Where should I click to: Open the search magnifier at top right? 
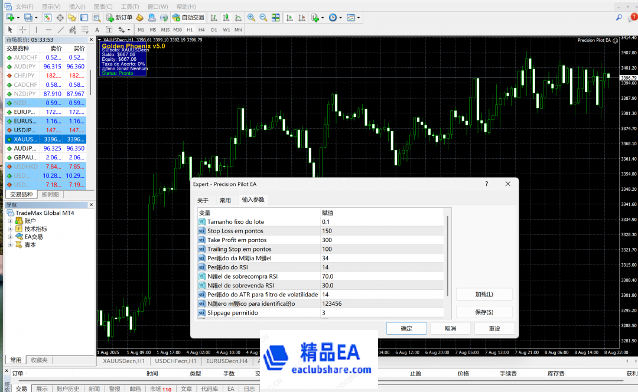coord(619,18)
